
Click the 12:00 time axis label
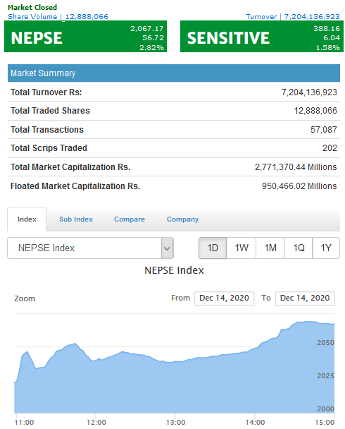click(96, 423)
